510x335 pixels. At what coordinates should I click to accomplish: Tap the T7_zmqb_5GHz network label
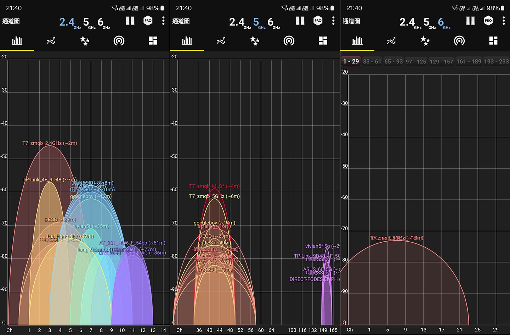tap(214, 196)
